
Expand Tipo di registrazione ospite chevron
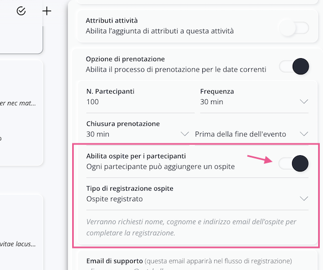click(304, 198)
